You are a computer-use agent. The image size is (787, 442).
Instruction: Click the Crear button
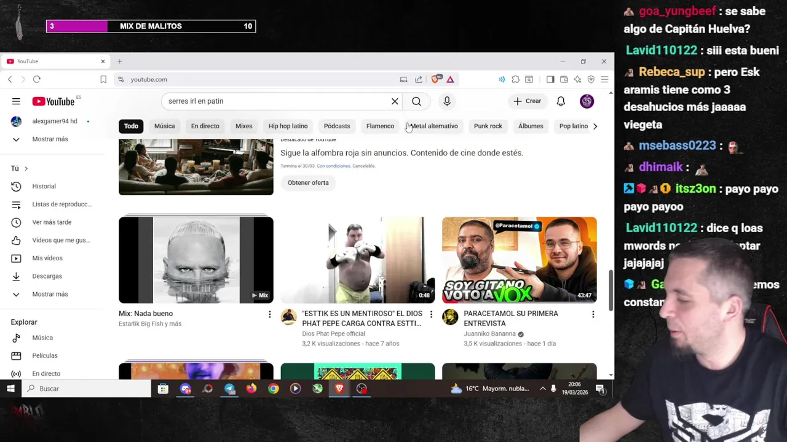528,101
